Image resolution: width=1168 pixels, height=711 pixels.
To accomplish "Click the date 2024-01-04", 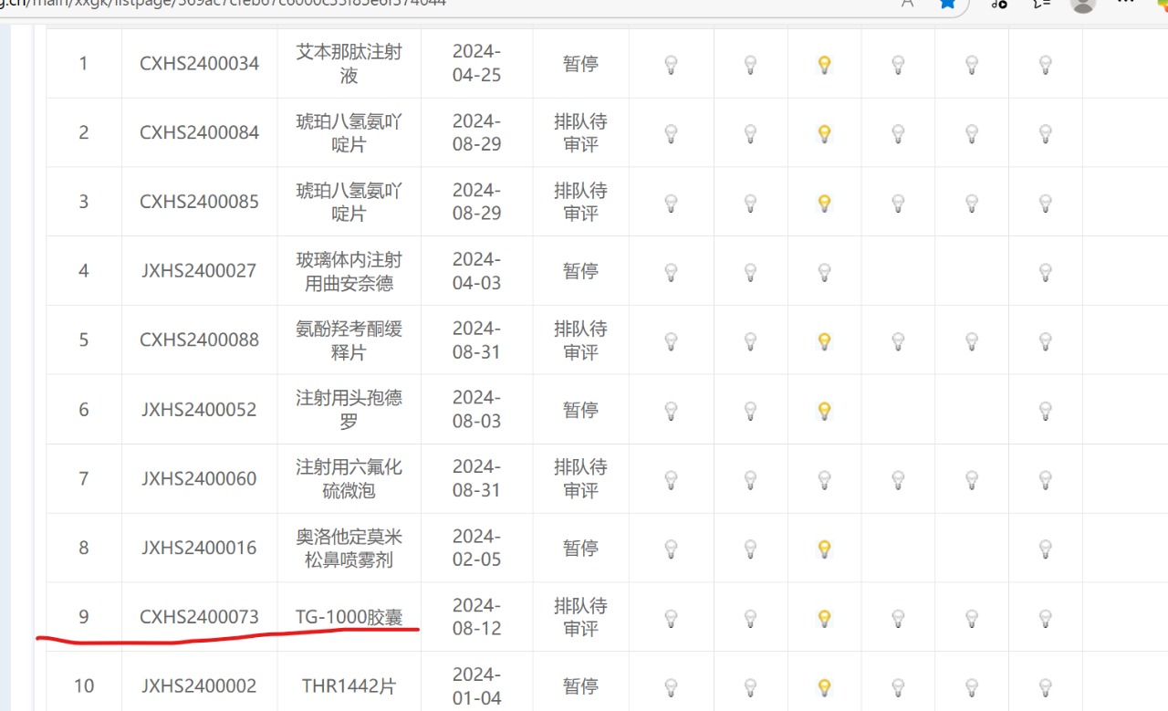I will tap(476, 685).
